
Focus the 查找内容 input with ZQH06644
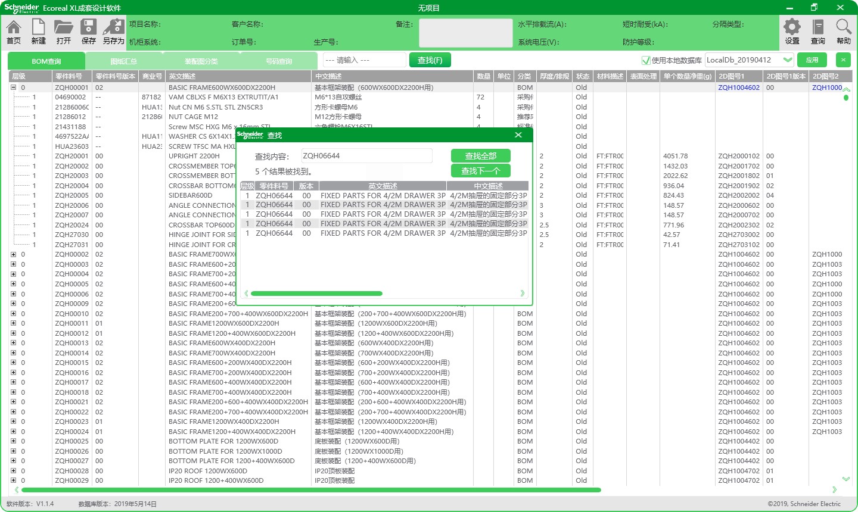pyautogui.click(x=366, y=156)
